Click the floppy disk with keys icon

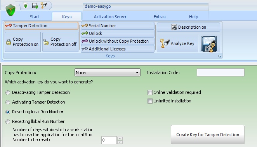click(x=209, y=44)
